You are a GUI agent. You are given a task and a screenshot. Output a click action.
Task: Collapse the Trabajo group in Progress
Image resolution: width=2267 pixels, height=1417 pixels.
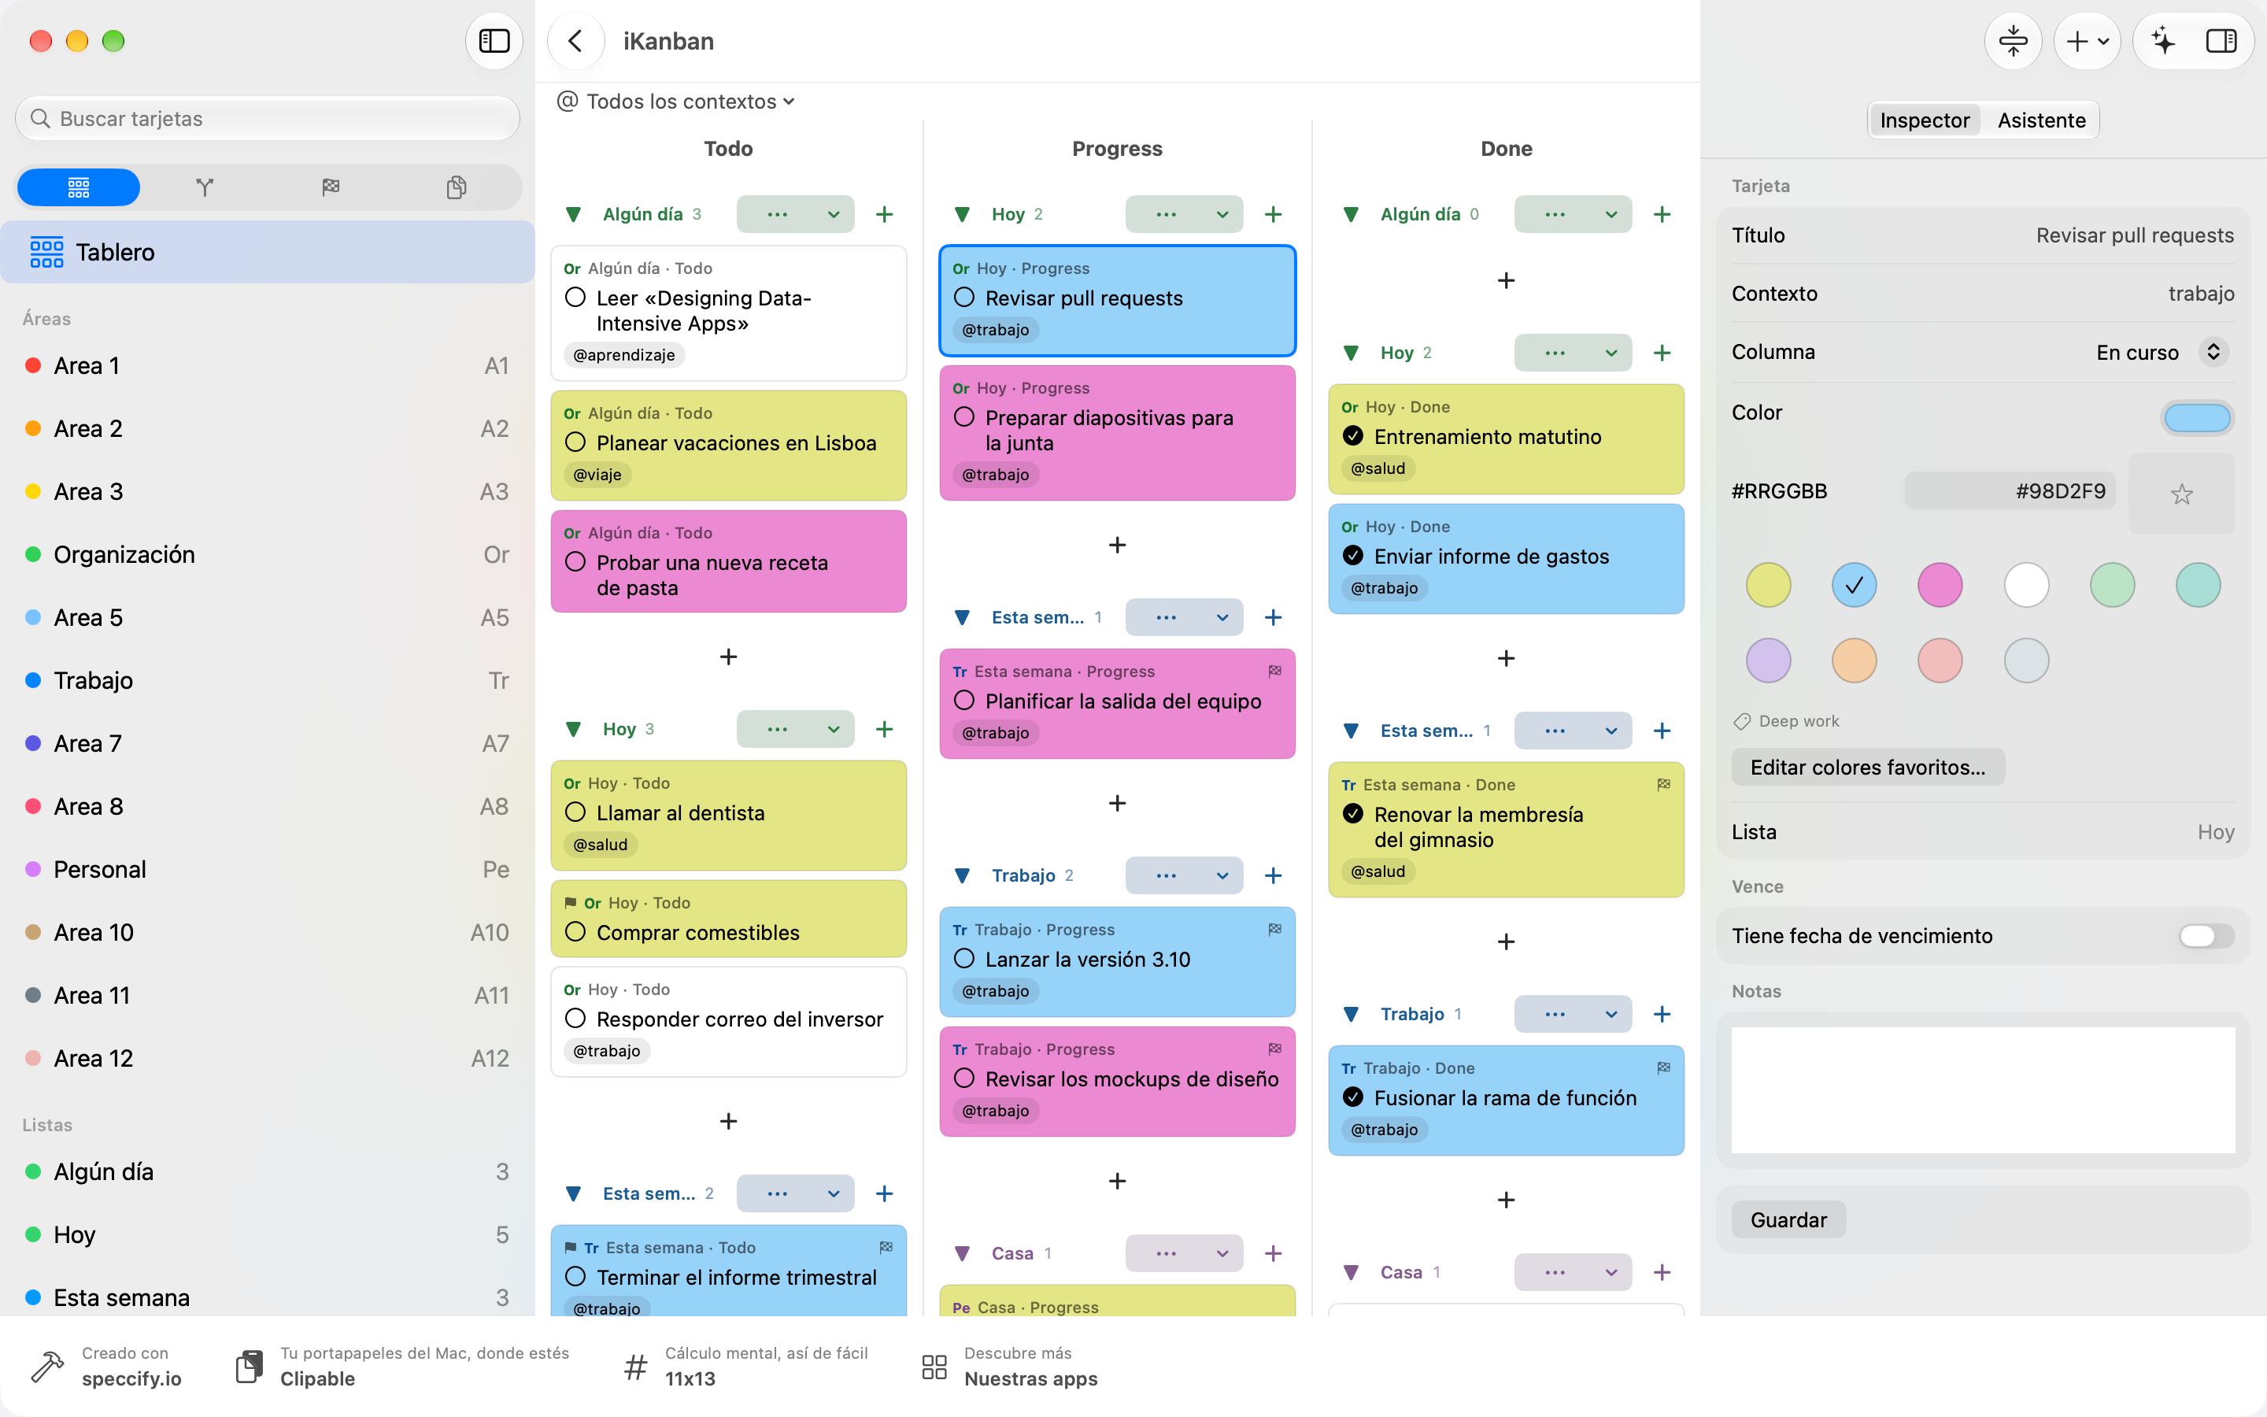pos(962,875)
